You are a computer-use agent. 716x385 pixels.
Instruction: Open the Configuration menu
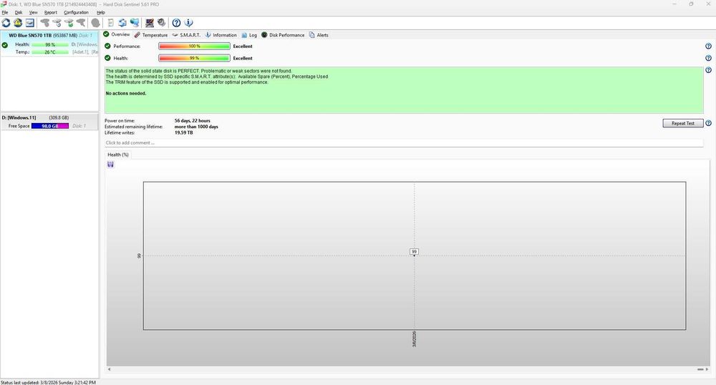(x=76, y=12)
